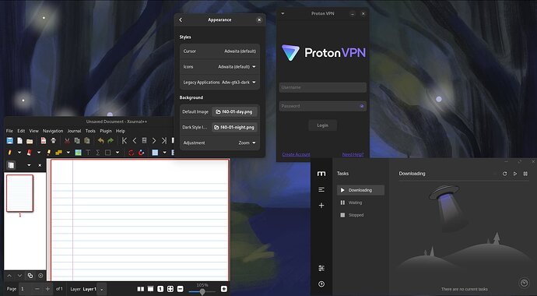Viewport: 537px width, 296px height.
Task: Open the Layer 1 dropdown in Xournal++
Action: click(102, 289)
